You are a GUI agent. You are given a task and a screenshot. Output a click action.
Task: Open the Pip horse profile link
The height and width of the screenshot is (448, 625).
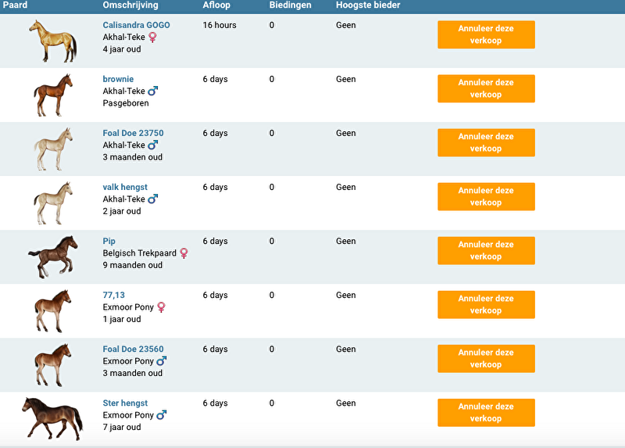(109, 241)
